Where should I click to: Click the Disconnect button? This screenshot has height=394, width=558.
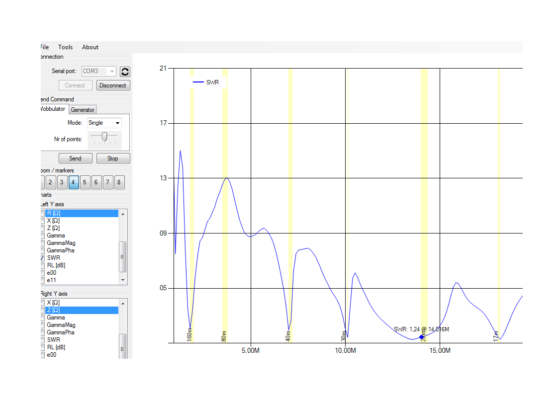click(x=113, y=85)
